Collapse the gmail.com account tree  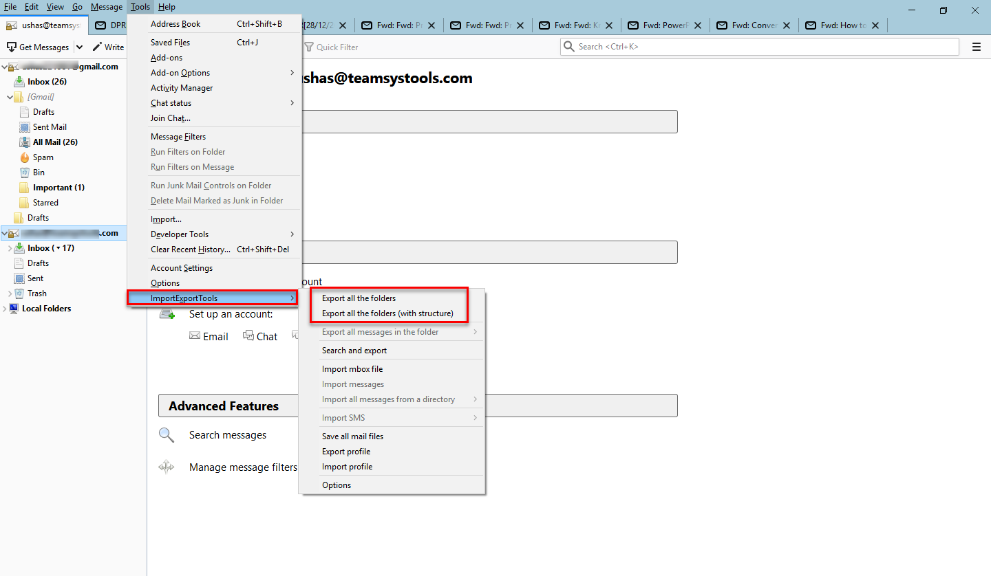point(5,67)
